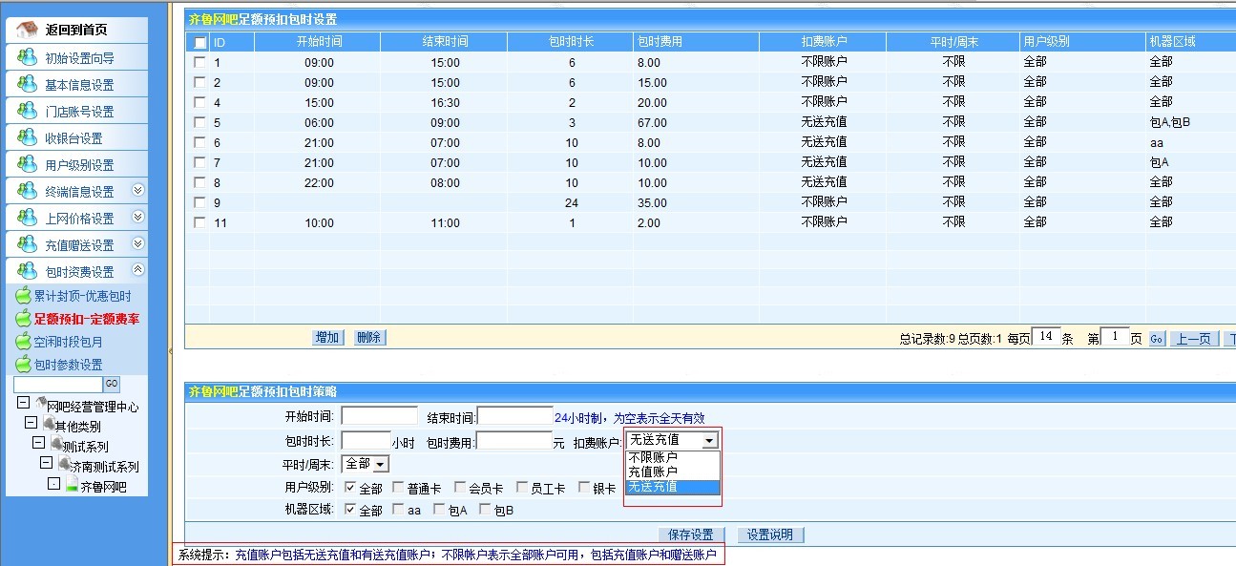The width and height of the screenshot is (1236, 566).
Task: Open the 平时/周末 dropdown
Action: click(x=367, y=464)
